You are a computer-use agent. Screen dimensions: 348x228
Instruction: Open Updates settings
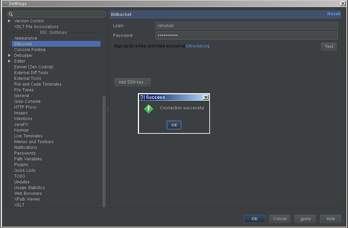pyautogui.click(x=22, y=182)
